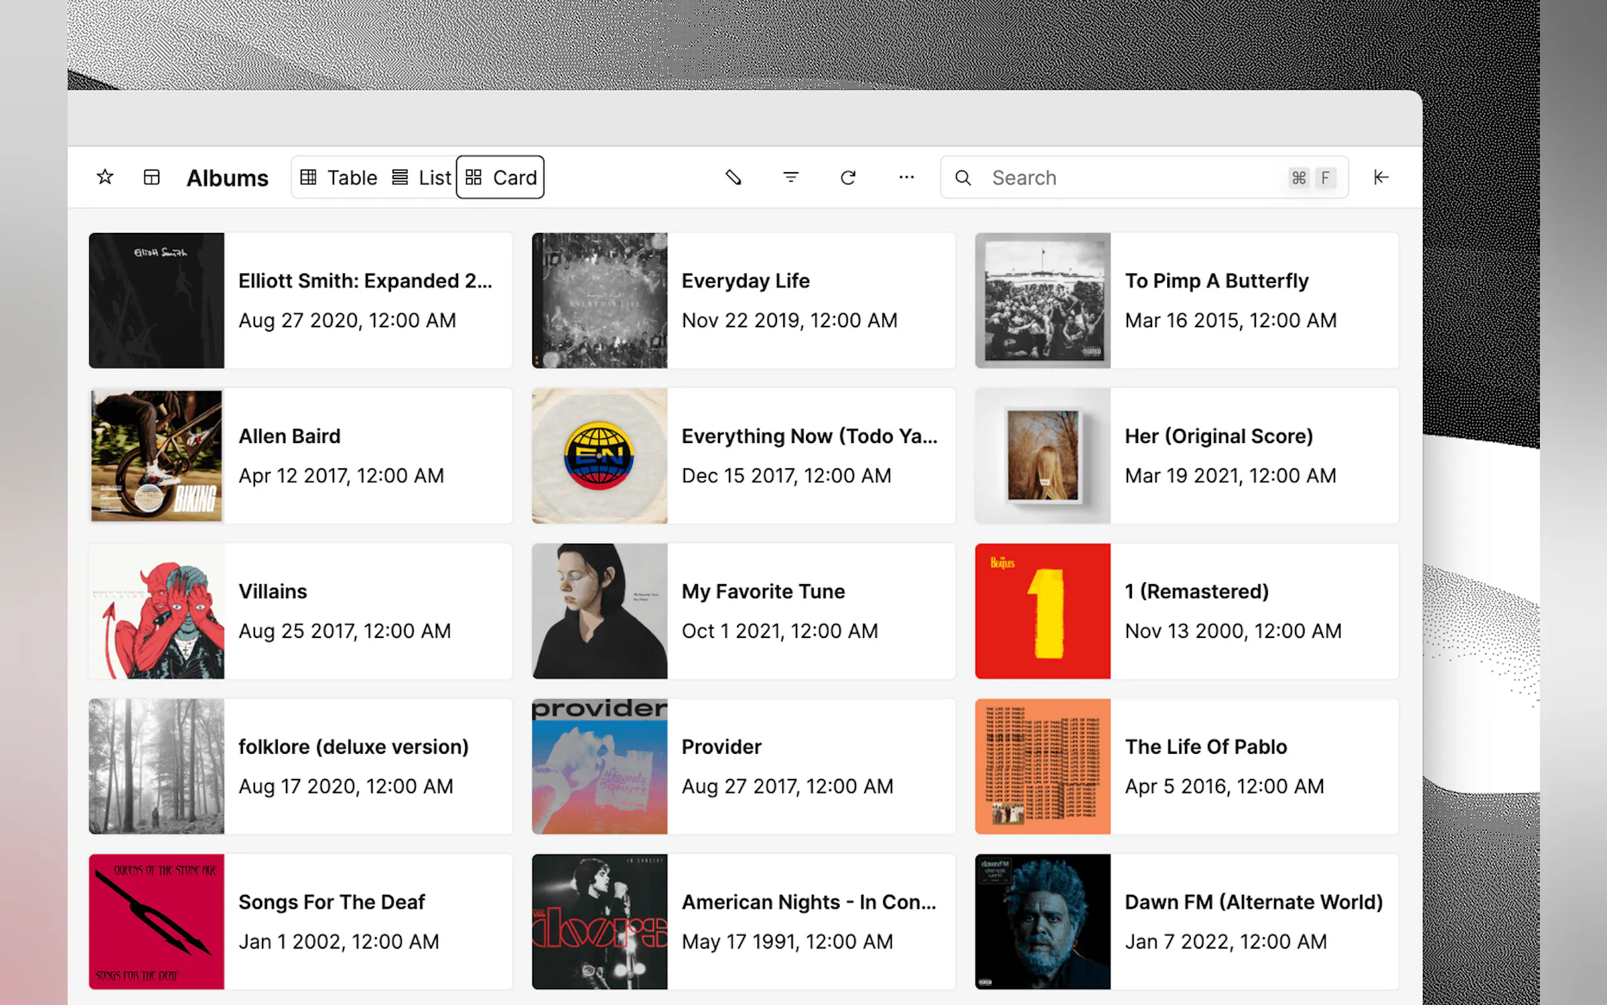The image size is (1607, 1005).
Task: Switch to List view
Action: [422, 177]
